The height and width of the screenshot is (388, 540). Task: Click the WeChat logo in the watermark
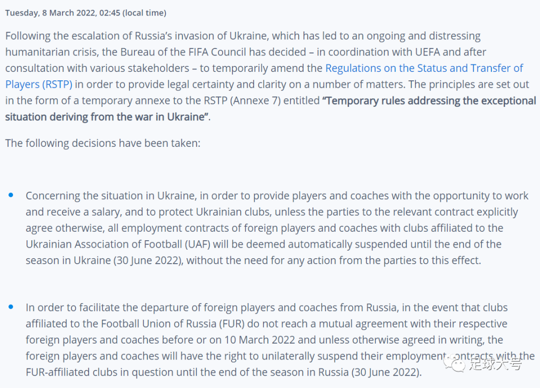click(x=454, y=364)
